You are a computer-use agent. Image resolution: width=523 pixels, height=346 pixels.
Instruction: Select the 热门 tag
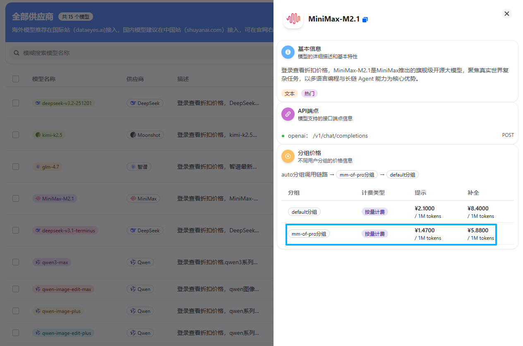(309, 93)
